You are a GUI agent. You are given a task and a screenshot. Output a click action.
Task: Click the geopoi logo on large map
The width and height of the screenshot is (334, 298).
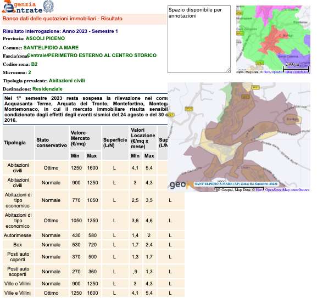pyautogui.click(x=180, y=185)
